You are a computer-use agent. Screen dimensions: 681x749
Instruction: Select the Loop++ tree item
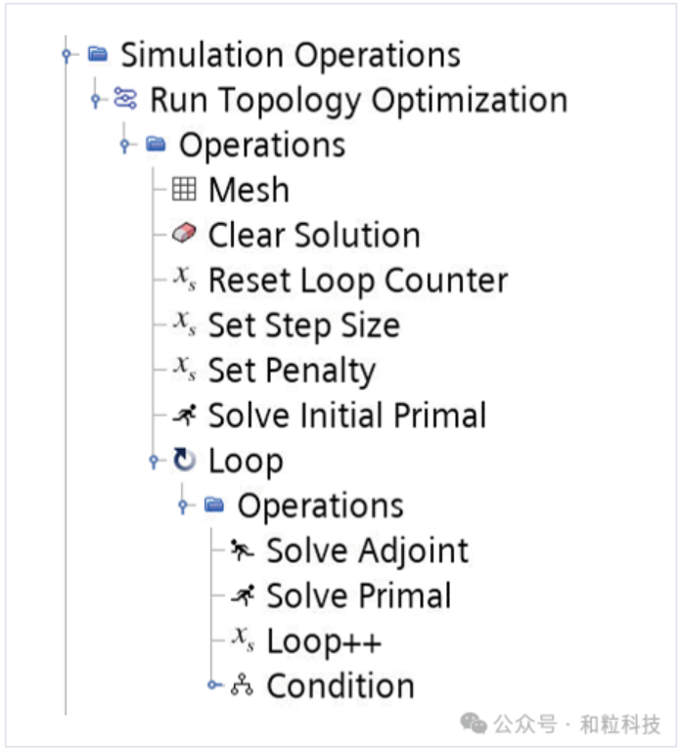point(324,641)
